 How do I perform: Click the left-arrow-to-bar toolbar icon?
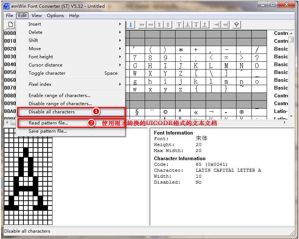[x=225, y=25]
